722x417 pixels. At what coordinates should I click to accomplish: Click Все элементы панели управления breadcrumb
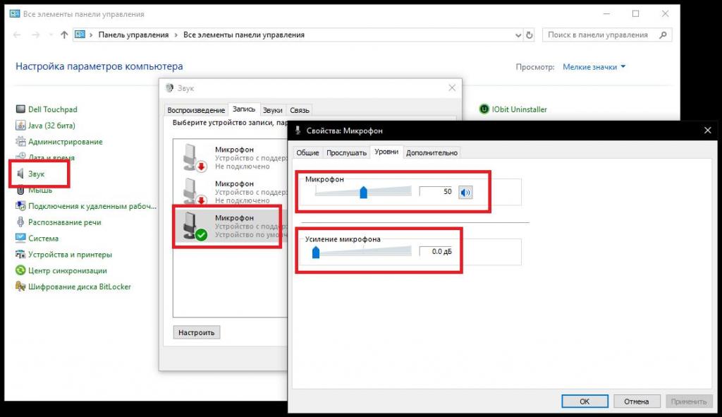click(244, 35)
